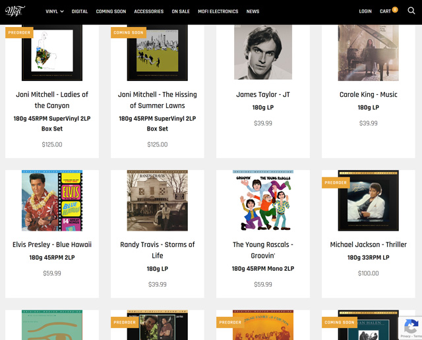
Task: Click Elvis Presley - Blue Hawaii title
Action: 52,244
